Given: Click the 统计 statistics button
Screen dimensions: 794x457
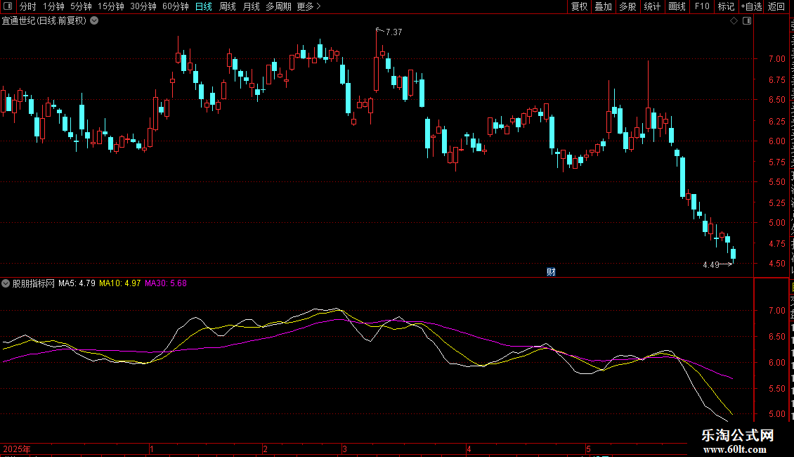Looking at the screenshot, I should point(652,6).
